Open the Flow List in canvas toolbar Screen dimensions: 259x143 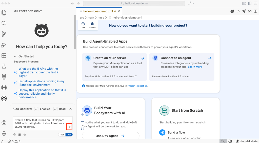pyautogui.click(x=92, y=25)
